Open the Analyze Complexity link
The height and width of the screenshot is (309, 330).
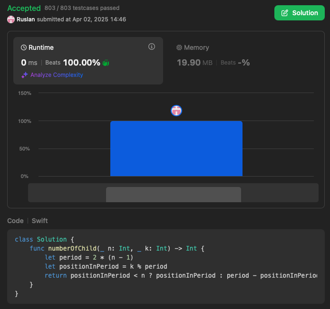click(x=57, y=75)
